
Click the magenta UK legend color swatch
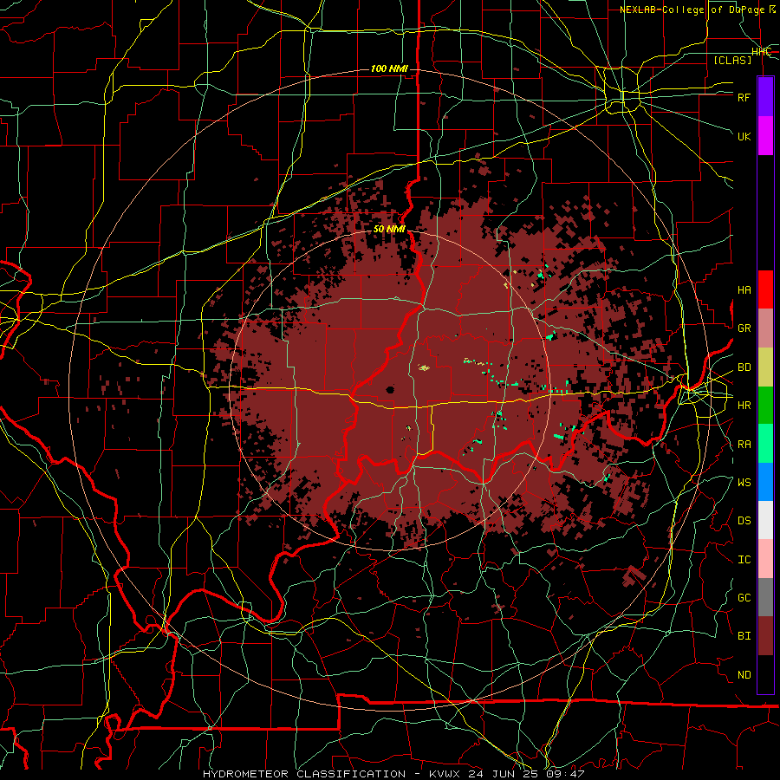pyautogui.click(x=765, y=136)
